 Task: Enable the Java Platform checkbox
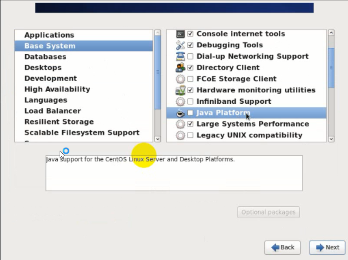[190, 113]
